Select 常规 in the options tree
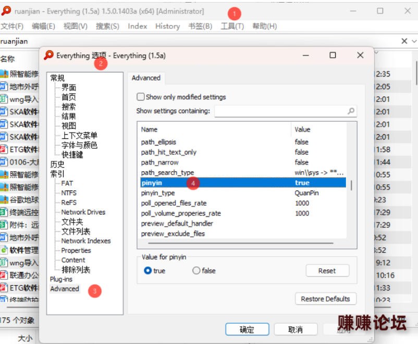This screenshot has height=344, width=418. (x=57, y=78)
